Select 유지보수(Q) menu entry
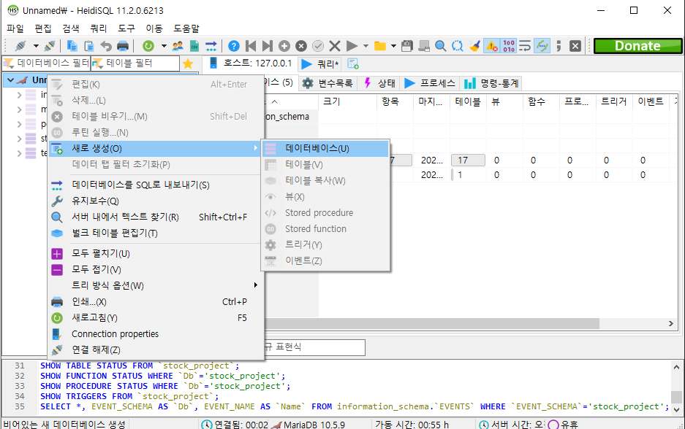Viewport: 685px width, 429px height. click(x=155, y=201)
